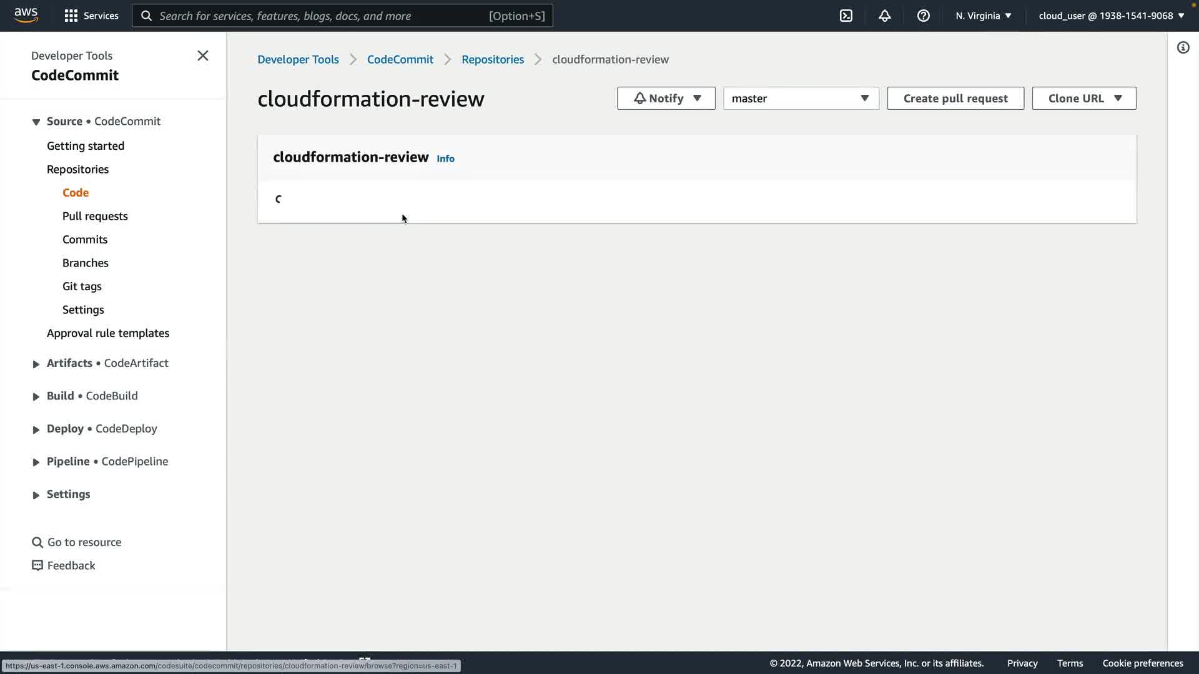Open the master branch selector
The image size is (1199, 674).
point(801,99)
